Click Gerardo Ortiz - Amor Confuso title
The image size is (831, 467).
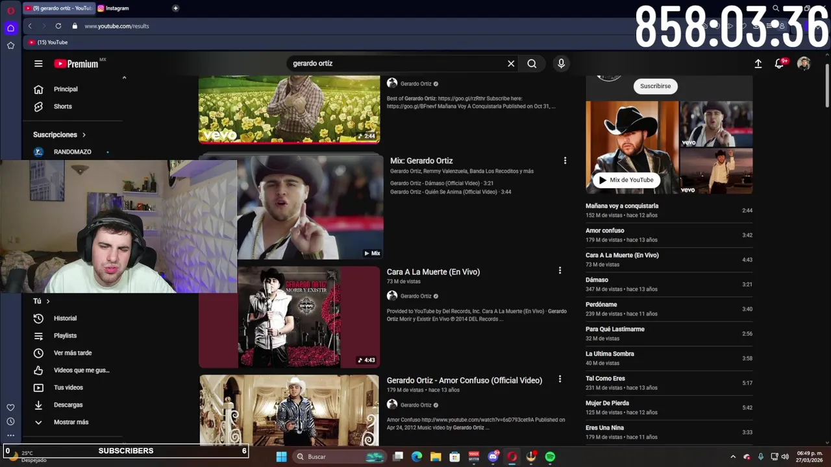(464, 381)
